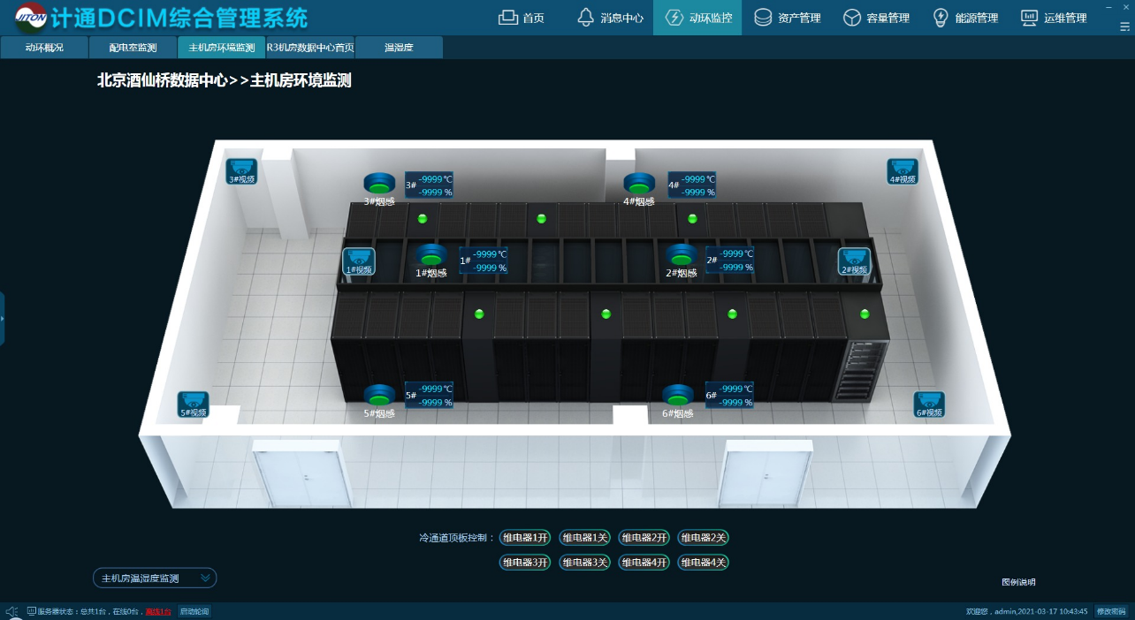Switch to the 配电室监测 tab

(x=133, y=48)
